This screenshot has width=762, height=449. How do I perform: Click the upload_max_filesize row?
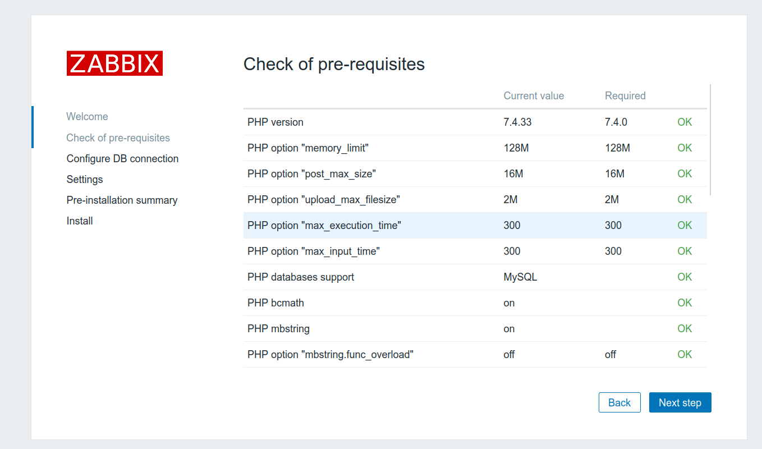475,200
